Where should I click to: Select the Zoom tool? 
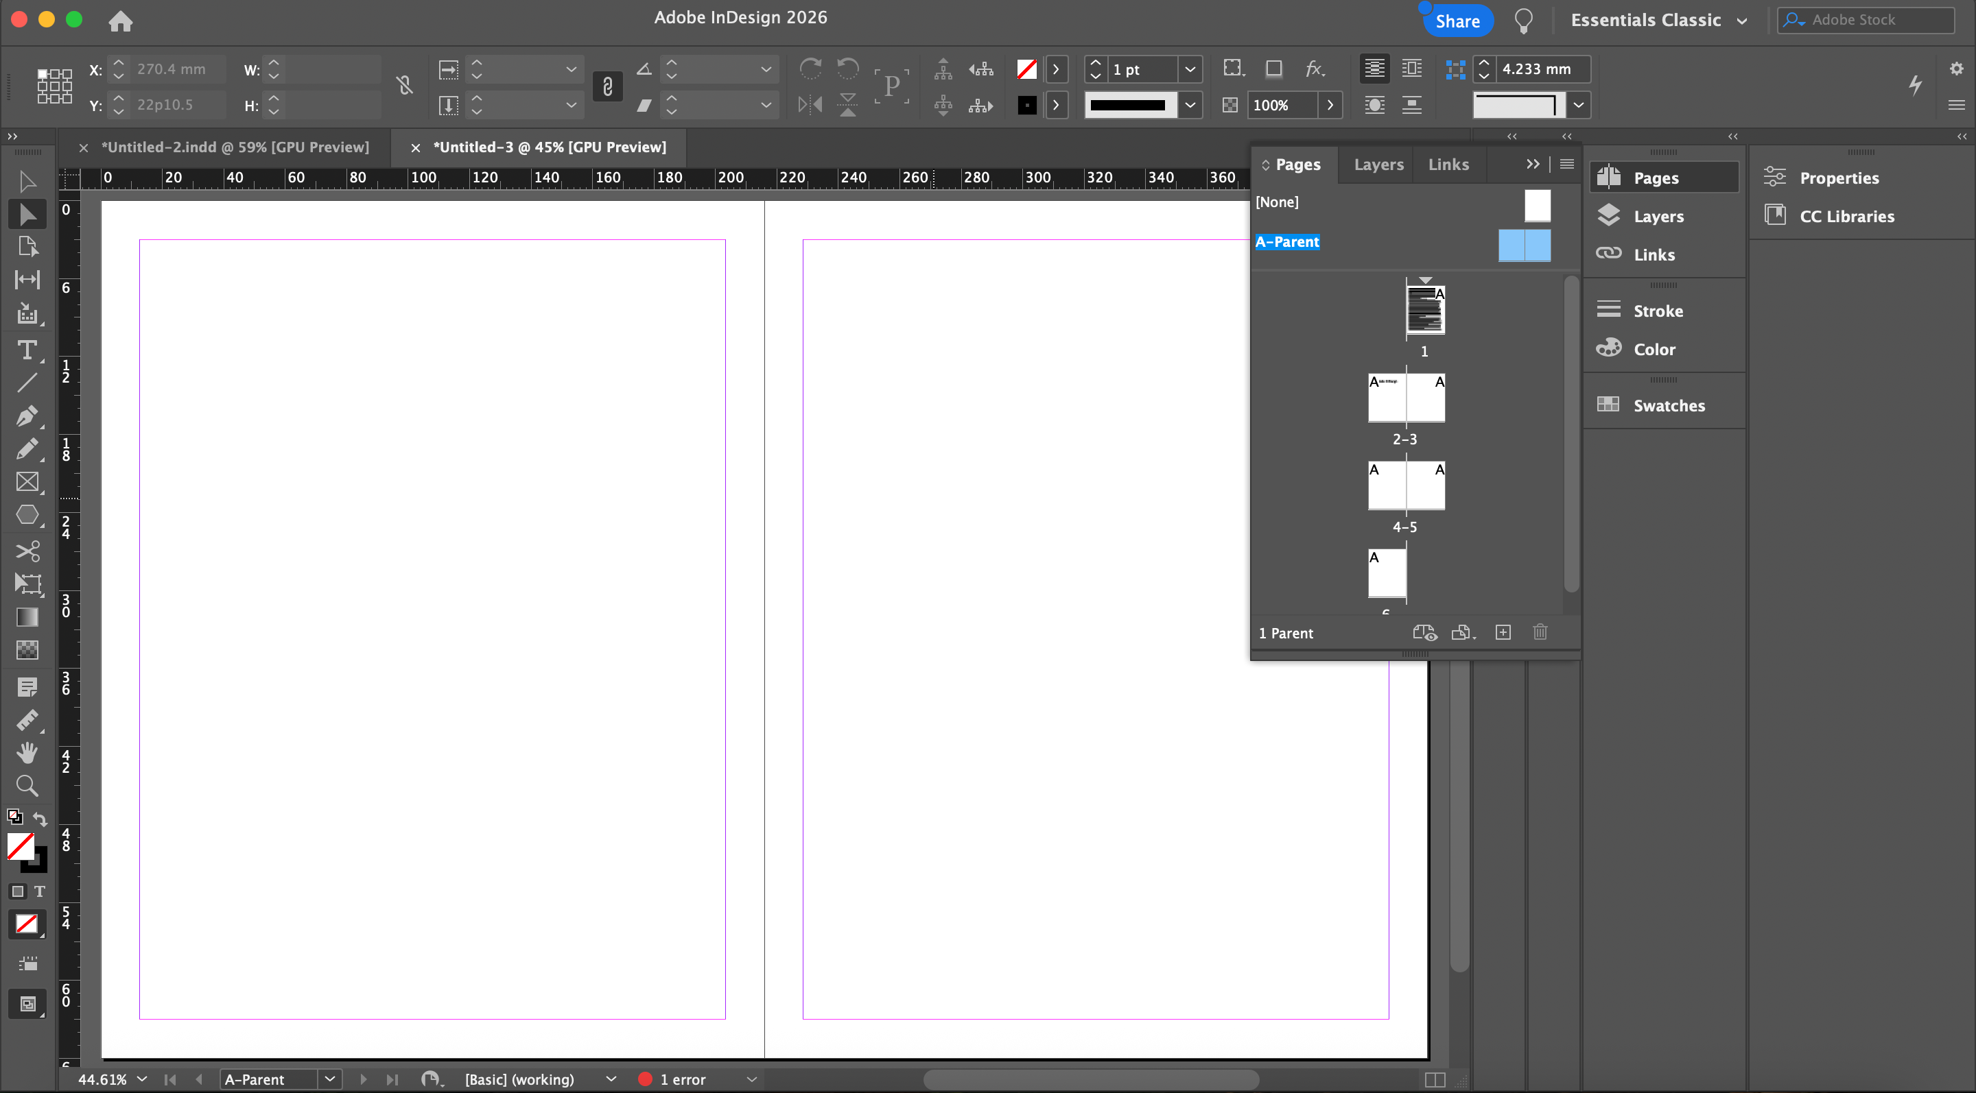click(27, 786)
